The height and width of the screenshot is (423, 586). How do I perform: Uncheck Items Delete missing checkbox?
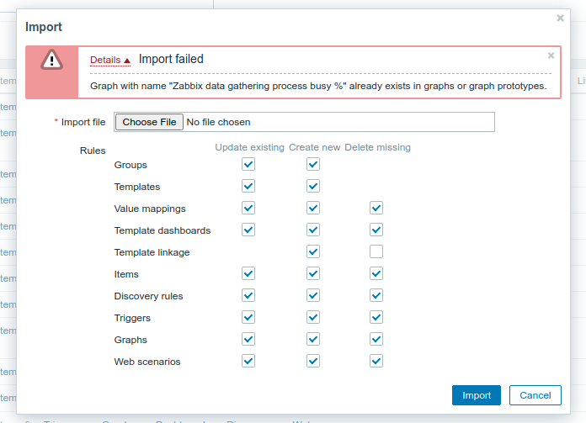click(x=376, y=273)
